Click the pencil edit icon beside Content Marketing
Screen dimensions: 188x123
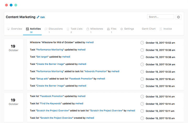coord(38,17)
